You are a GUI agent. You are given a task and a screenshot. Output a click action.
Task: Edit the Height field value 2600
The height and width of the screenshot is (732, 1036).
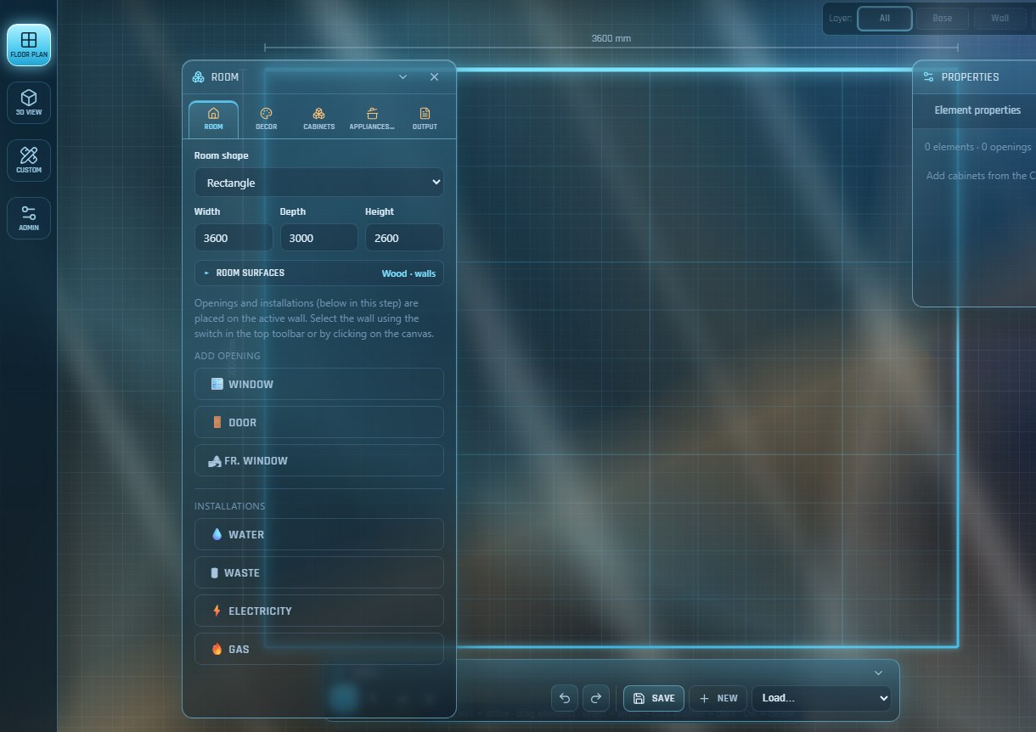click(x=404, y=238)
